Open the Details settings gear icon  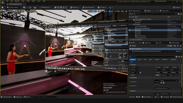pyautogui.click(x=182, y=57)
